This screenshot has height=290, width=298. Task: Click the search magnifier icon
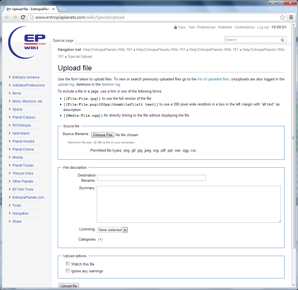[283, 40]
